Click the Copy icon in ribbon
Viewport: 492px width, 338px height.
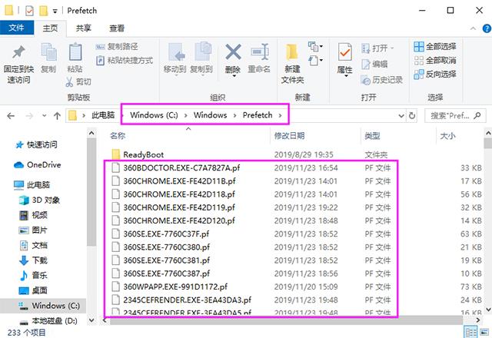click(48, 52)
